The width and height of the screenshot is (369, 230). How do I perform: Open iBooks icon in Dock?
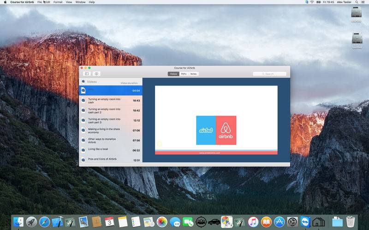point(266,222)
